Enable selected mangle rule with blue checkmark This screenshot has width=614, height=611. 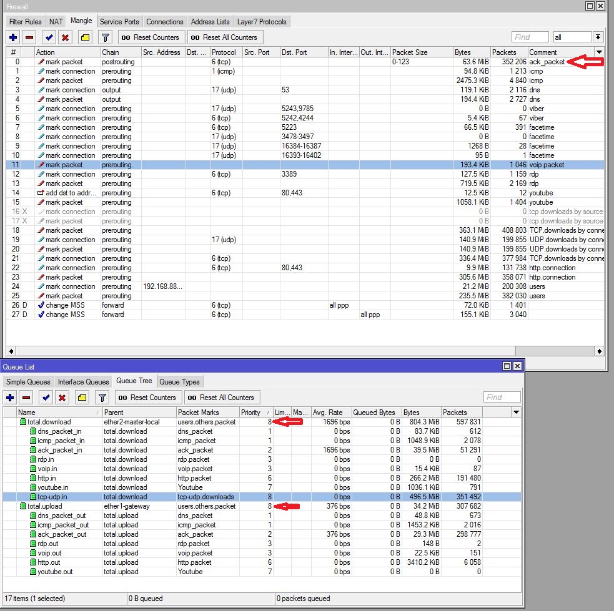[49, 37]
